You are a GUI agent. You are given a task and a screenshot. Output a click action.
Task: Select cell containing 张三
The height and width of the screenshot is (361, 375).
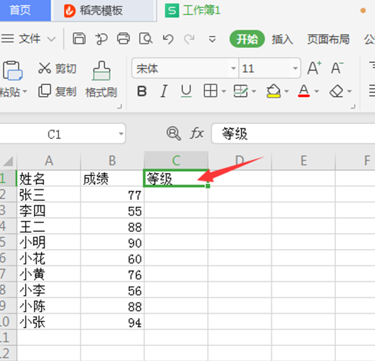tap(49, 194)
